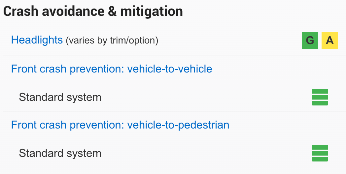Image resolution: width=346 pixels, height=174 pixels.
Task: Click the word system in the first Standard system label
Action: (84, 97)
